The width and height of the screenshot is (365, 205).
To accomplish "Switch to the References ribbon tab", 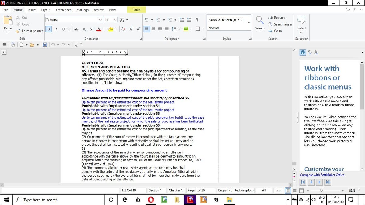I will (63, 10).
